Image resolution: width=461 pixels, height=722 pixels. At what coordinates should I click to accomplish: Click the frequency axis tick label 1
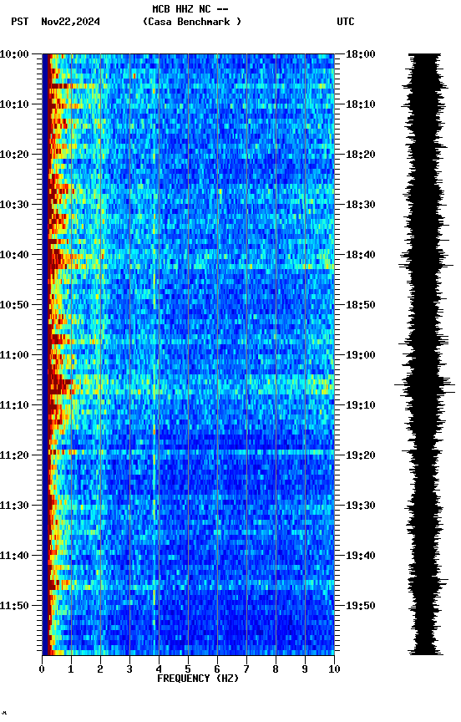[71, 669]
